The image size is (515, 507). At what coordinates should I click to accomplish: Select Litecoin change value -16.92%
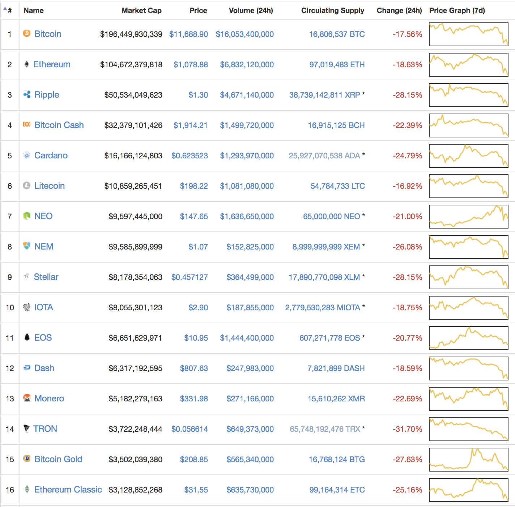408,186
